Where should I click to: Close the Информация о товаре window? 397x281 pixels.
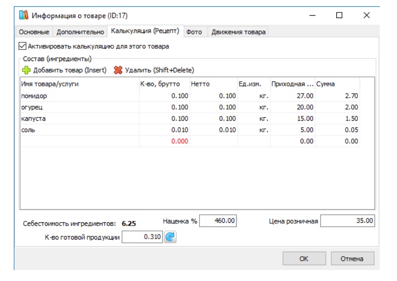click(366, 15)
